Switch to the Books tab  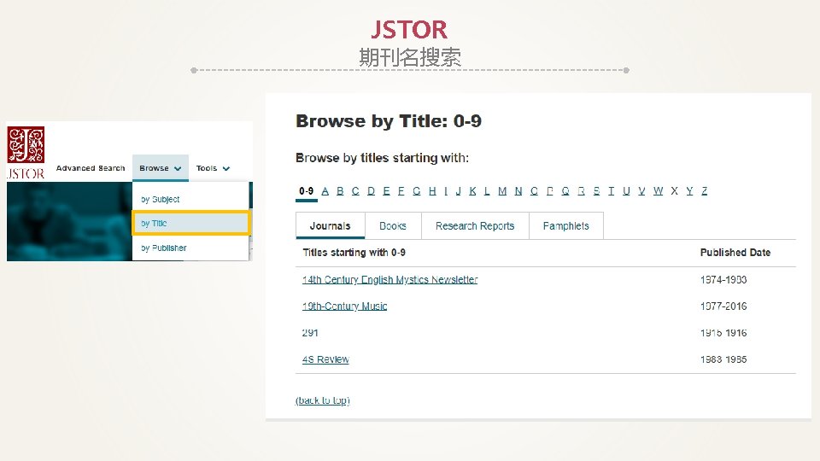pyautogui.click(x=393, y=225)
